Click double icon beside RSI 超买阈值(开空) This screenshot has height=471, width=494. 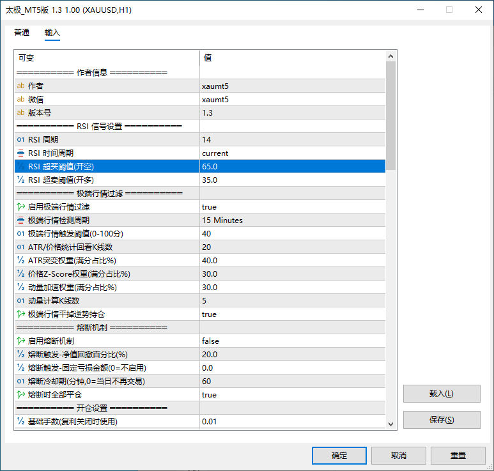[x=21, y=166]
